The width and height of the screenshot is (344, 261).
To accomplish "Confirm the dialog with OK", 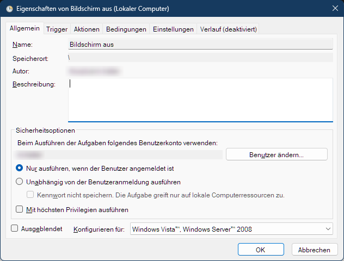I will point(261,250).
